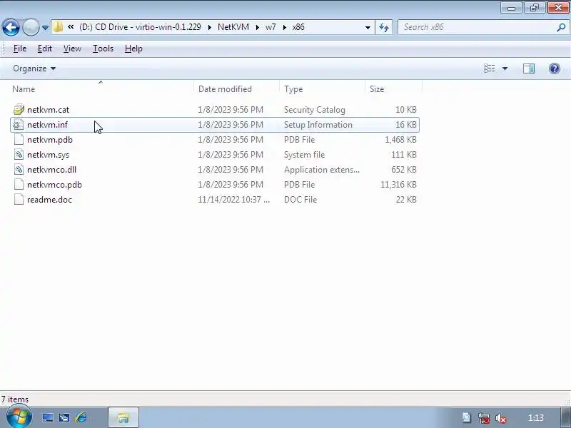
Task: Open the Switch between windows icon
Action: 64,417
